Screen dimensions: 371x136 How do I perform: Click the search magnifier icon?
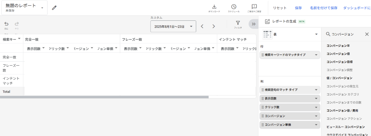[x=328, y=34]
